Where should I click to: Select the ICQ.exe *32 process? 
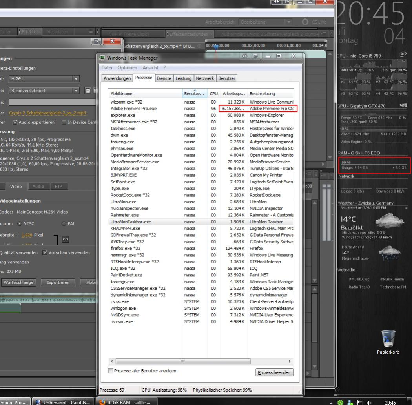(x=201, y=268)
